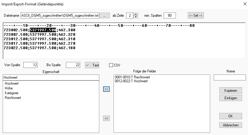Image resolution: width=248 pixels, height=135 pixels.
Task: Open the Text type dropdown
Action: pos(92,65)
